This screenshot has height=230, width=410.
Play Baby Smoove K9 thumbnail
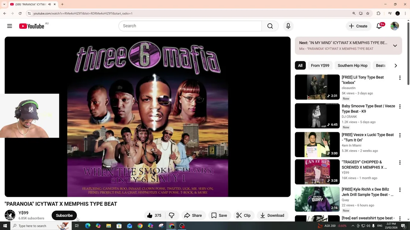[x=317, y=116]
